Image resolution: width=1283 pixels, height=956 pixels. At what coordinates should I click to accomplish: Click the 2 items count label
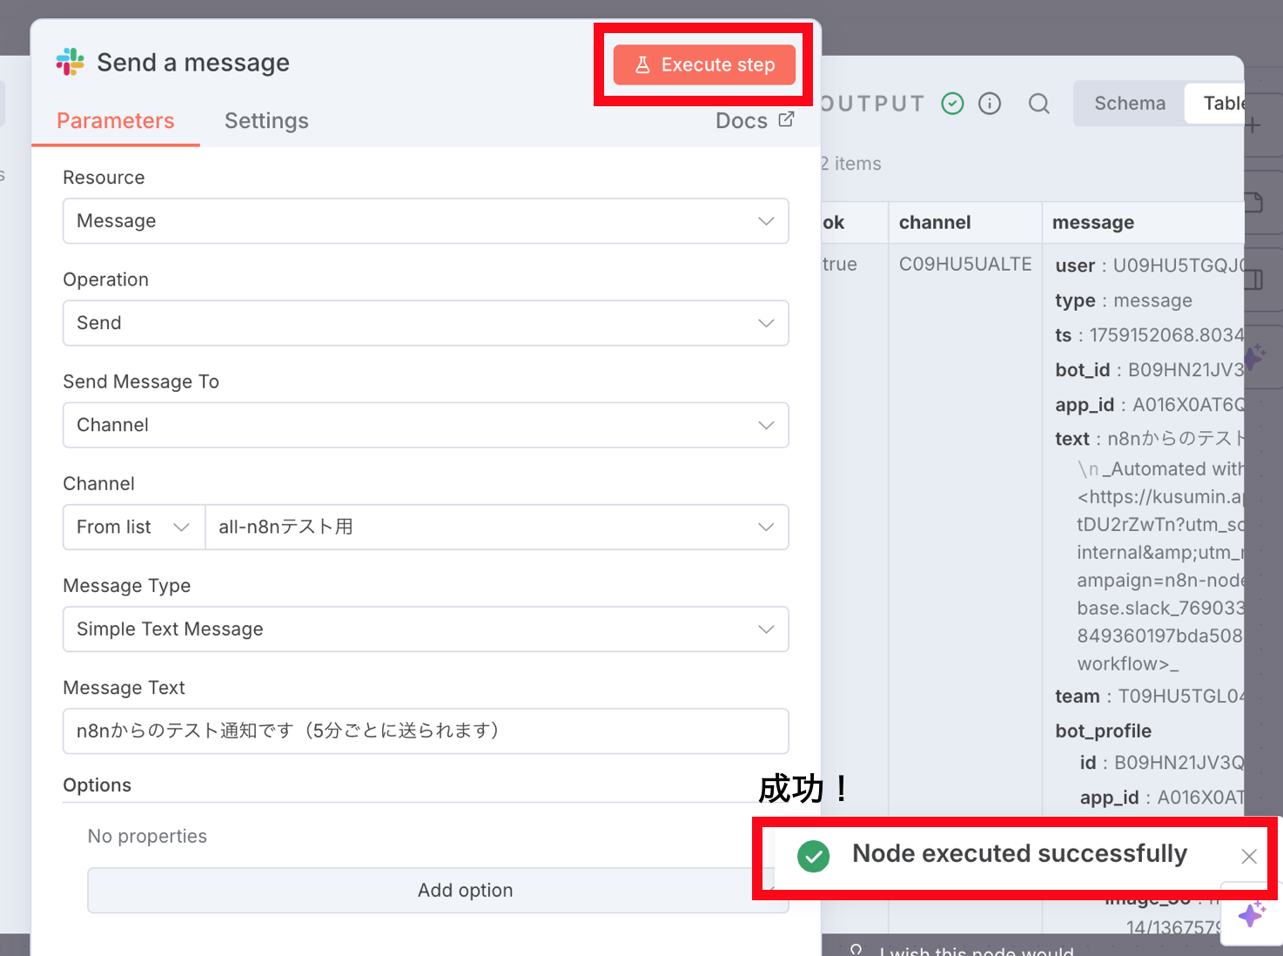tap(850, 164)
